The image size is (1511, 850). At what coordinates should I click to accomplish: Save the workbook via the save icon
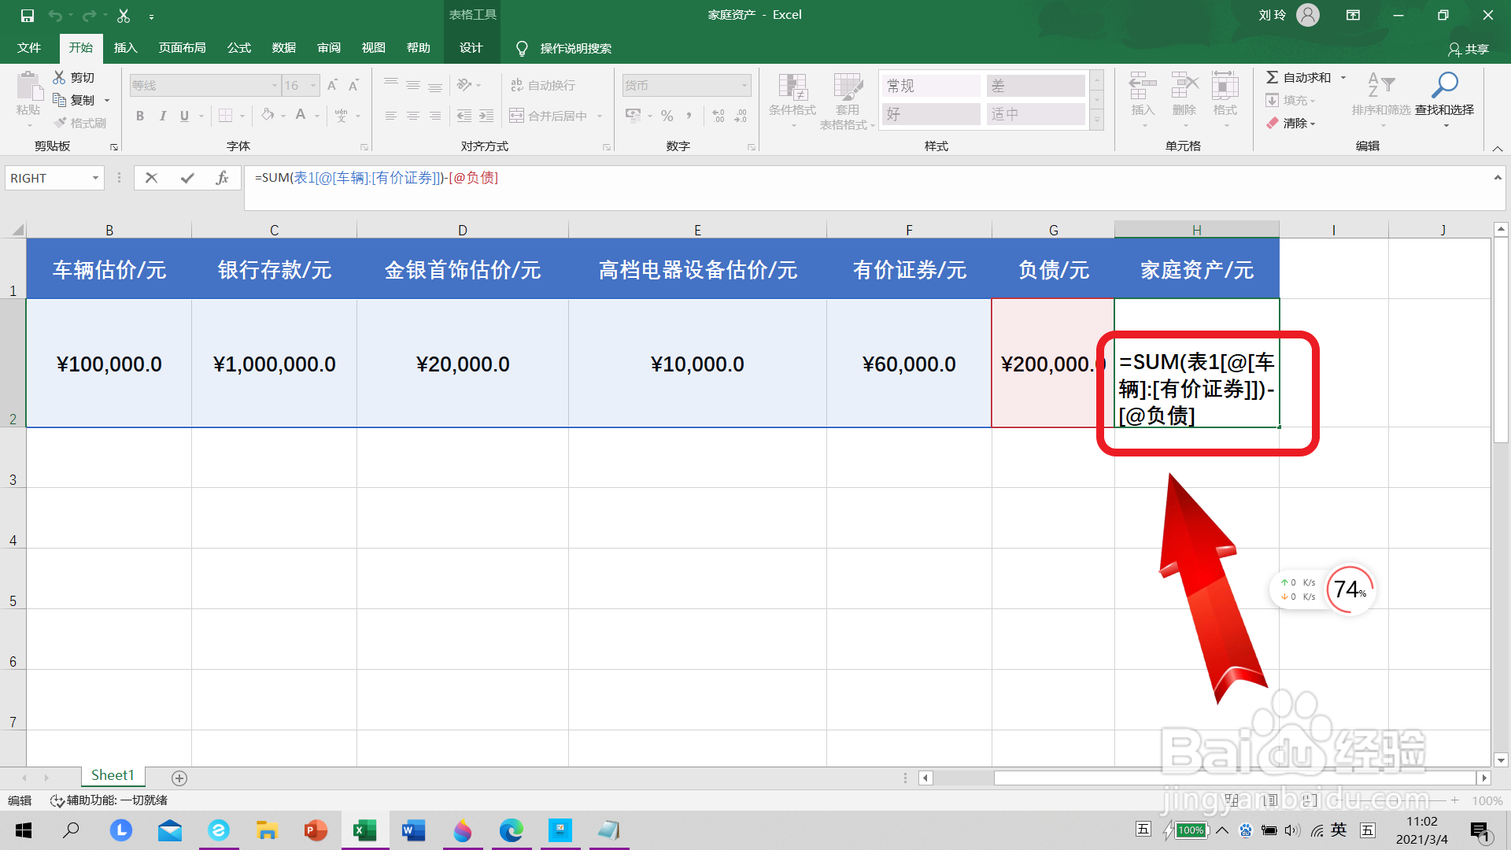(x=27, y=15)
